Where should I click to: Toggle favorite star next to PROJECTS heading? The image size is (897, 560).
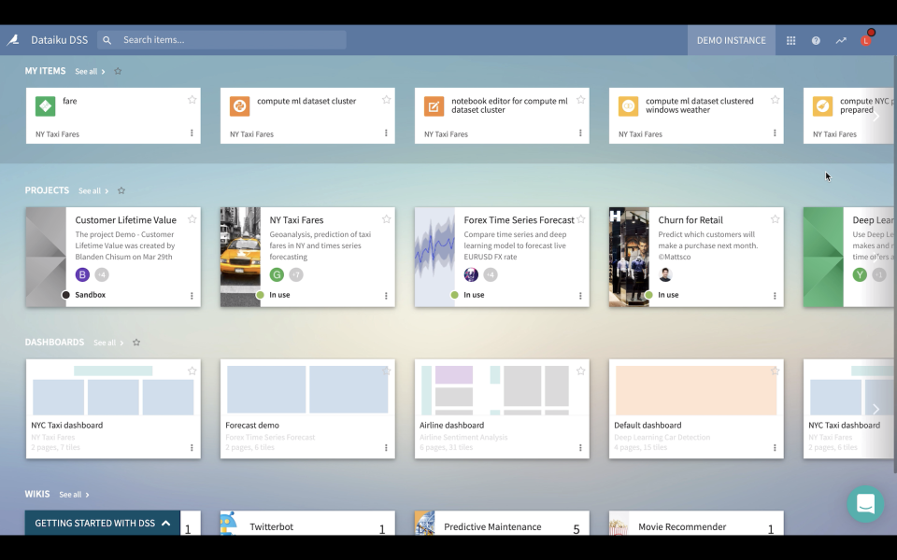[x=121, y=190]
